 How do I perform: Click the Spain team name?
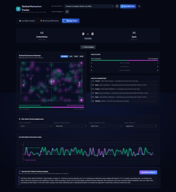click(134, 37)
